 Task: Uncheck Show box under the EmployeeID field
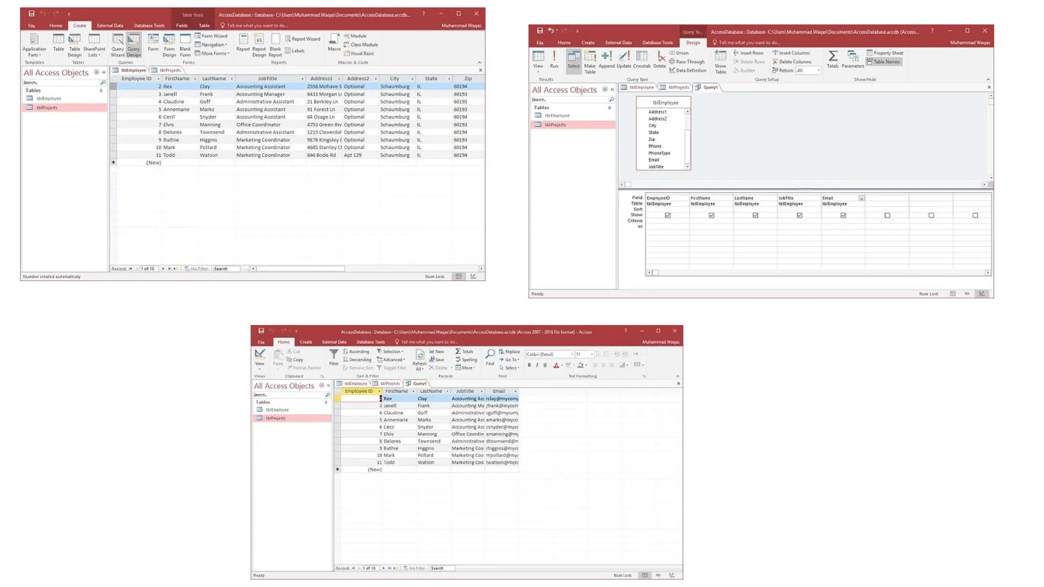(x=667, y=216)
